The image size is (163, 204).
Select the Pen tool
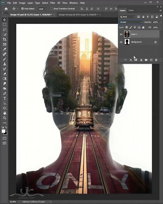point(5,93)
